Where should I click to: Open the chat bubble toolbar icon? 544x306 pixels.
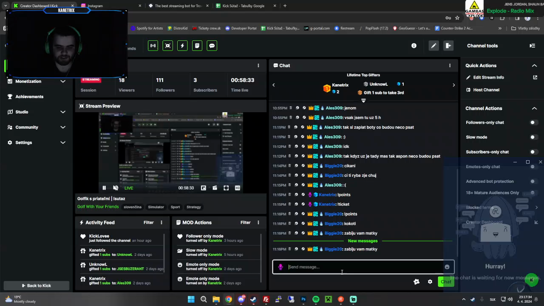(212, 46)
